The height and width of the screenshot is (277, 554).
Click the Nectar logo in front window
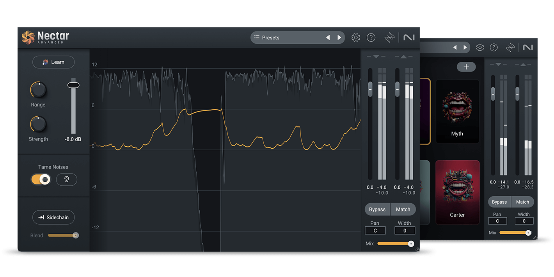click(x=46, y=37)
